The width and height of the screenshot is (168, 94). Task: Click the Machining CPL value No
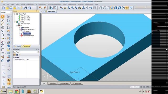(x=28, y=59)
